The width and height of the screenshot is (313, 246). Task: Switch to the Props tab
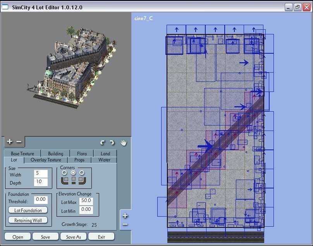pyautogui.click(x=79, y=160)
